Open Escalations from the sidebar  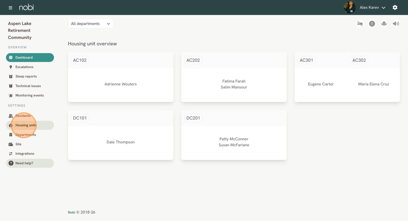pos(24,67)
